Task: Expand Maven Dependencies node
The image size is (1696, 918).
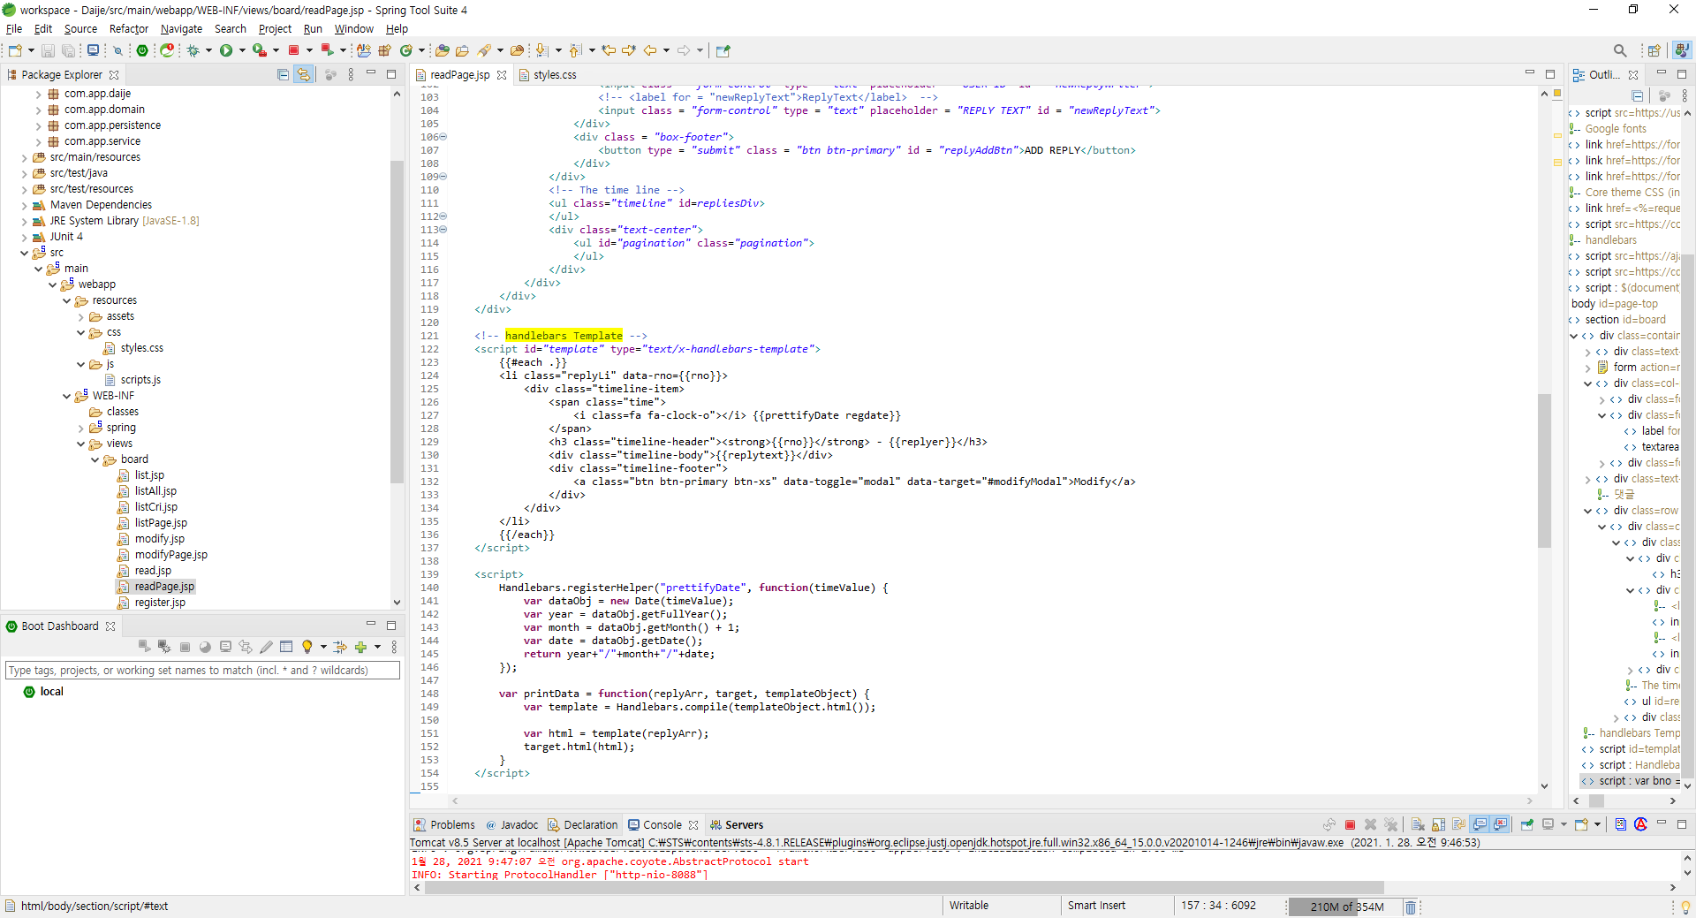Action: [x=24, y=205]
